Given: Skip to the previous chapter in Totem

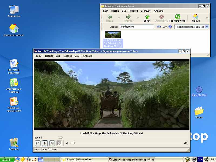Looking at the screenshot, I should (38, 143).
